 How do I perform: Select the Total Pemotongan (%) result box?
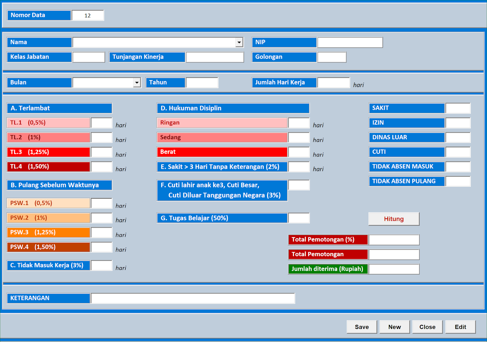[x=394, y=239]
